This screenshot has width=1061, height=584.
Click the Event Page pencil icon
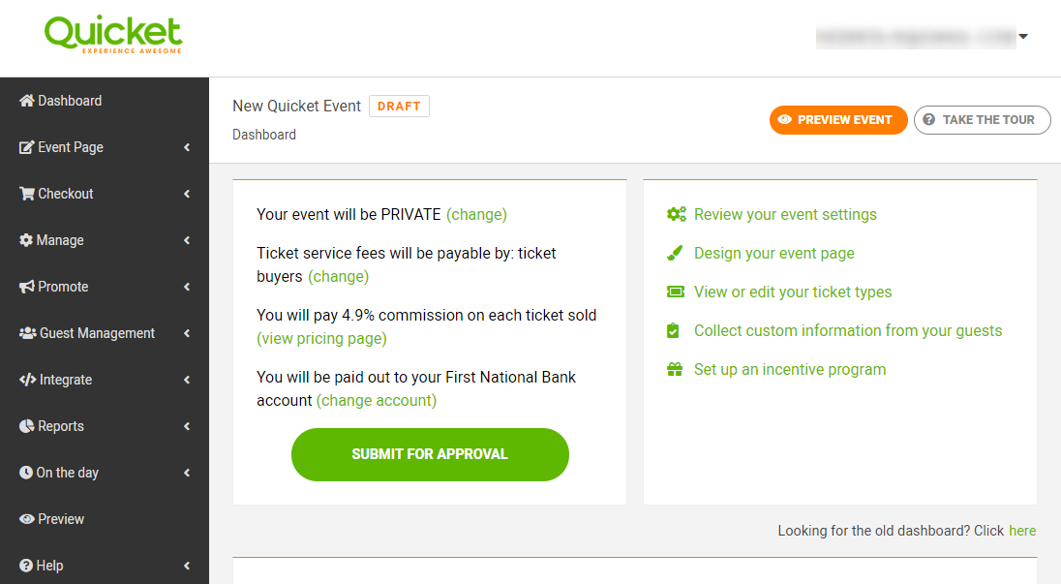tap(25, 146)
